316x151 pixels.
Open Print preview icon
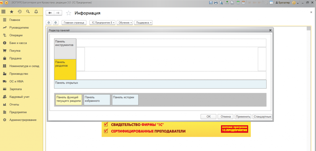pyautogui.click(x=221, y=3)
